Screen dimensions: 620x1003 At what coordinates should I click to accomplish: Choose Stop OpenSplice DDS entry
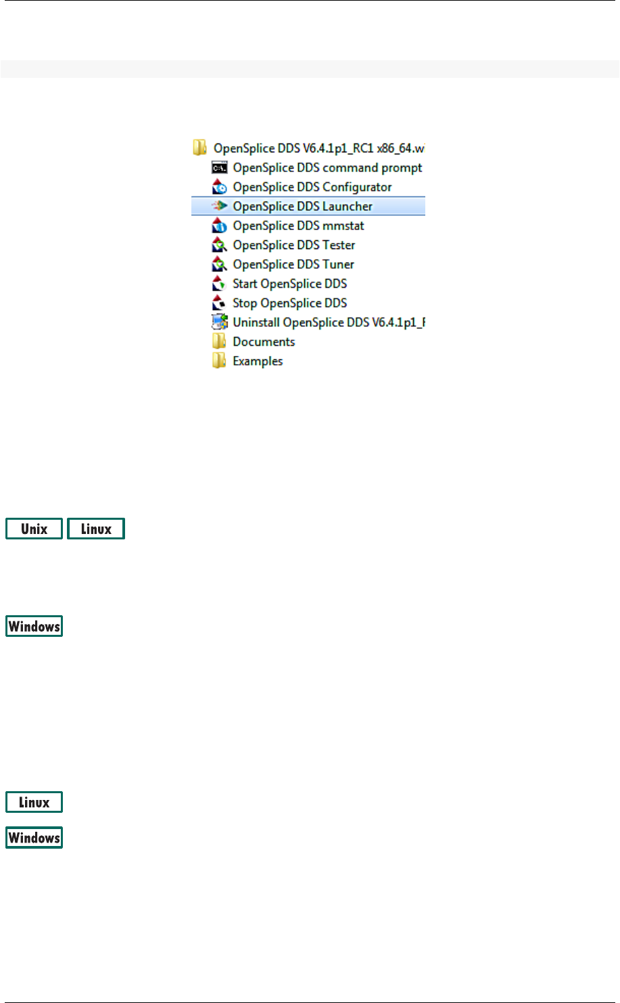[290, 303]
